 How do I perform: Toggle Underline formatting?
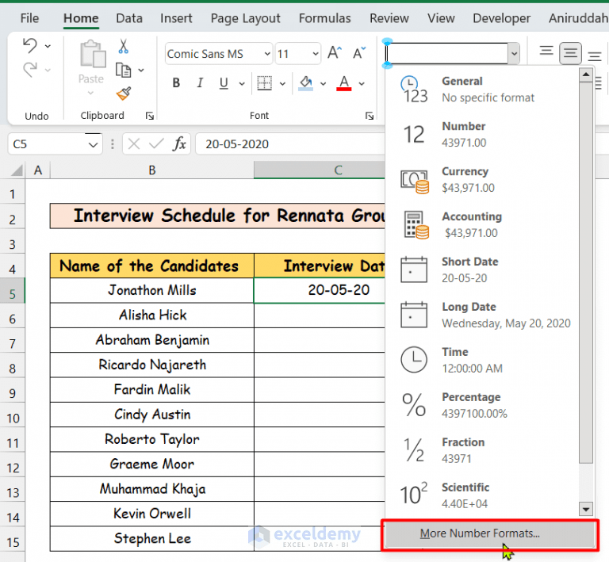[224, 82]
